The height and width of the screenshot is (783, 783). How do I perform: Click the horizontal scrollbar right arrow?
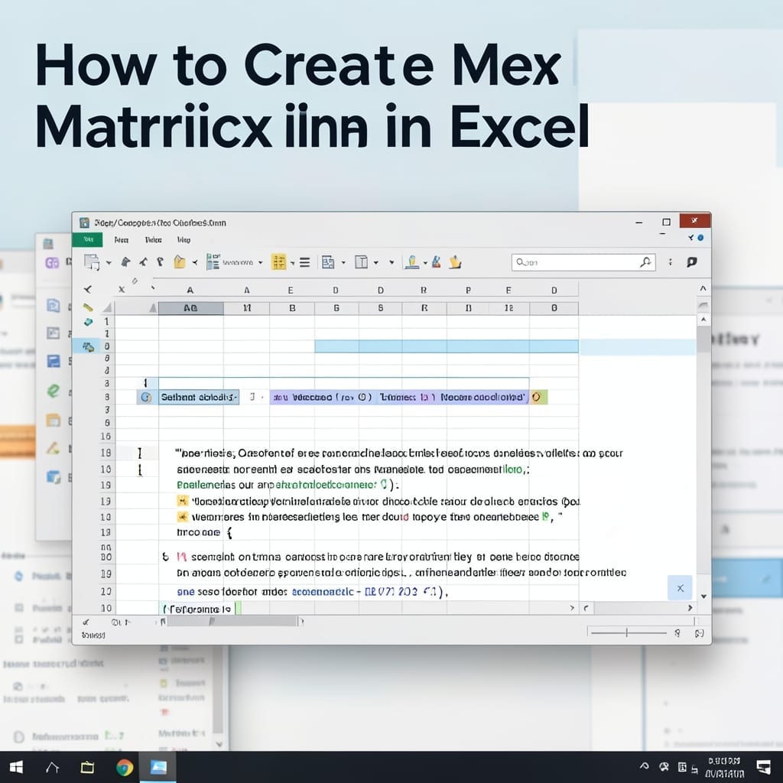pyautogui.click(x=690, y=608)
